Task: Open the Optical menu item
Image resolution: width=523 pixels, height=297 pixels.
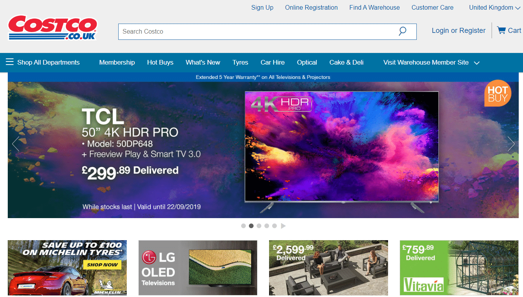Action: (307, 62)
